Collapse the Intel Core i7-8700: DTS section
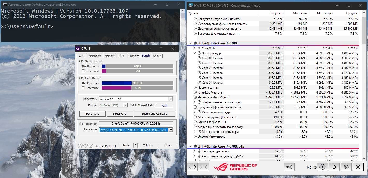 pyautogui.click(x=190, y=146)
